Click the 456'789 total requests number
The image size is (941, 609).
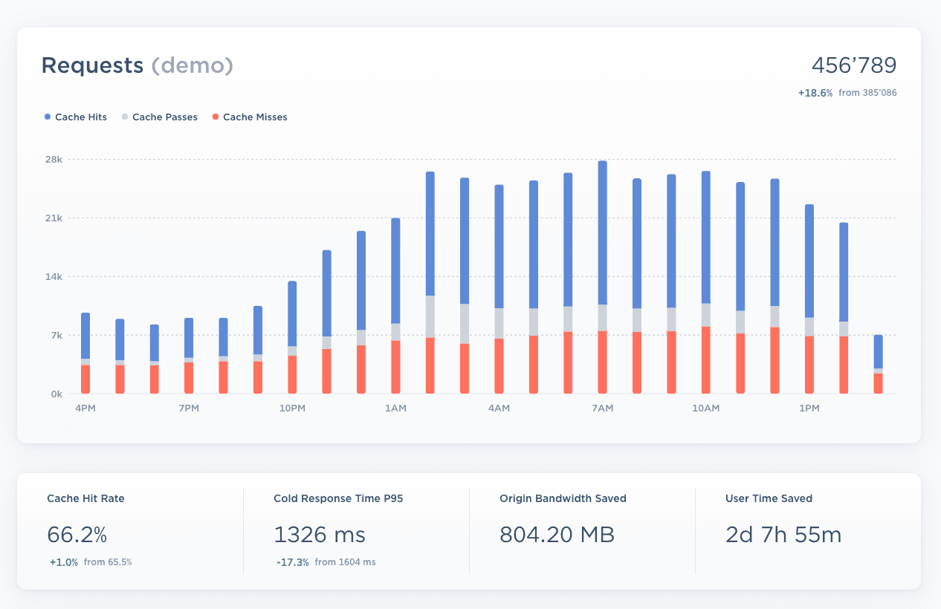tap(853, 65)
